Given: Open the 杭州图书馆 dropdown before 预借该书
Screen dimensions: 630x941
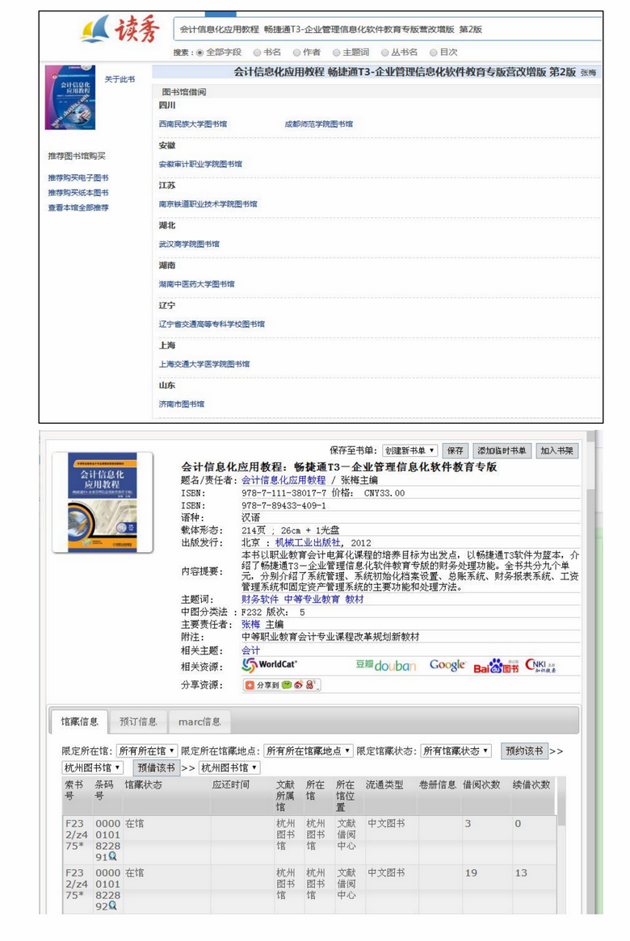Looking at the screenshot, I should [93, 767].
